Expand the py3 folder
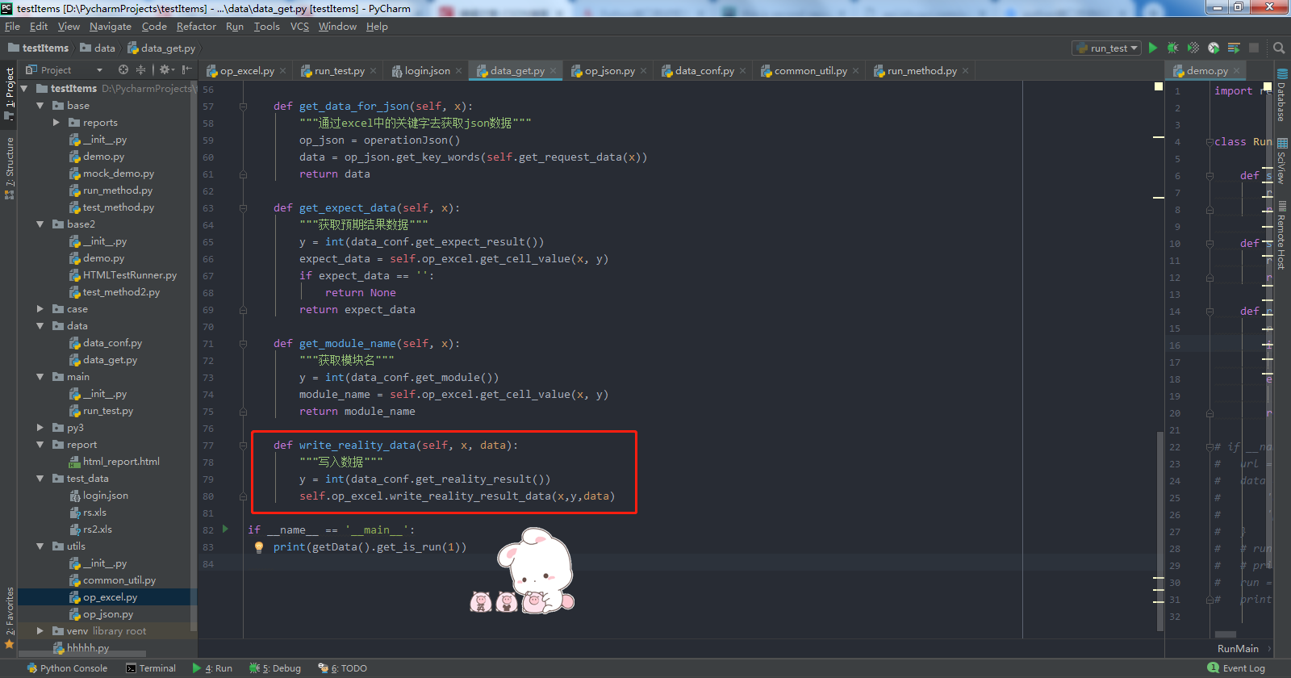This screenshot has height=678, width=1291. click(40, 428)
